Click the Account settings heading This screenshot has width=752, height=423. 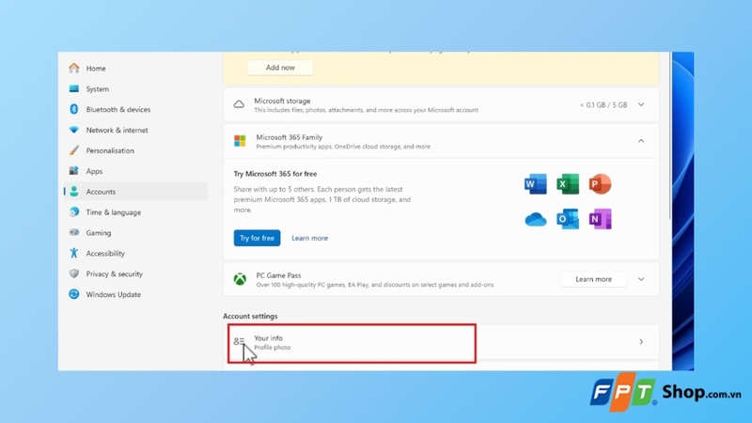click(x=250, y=316)
